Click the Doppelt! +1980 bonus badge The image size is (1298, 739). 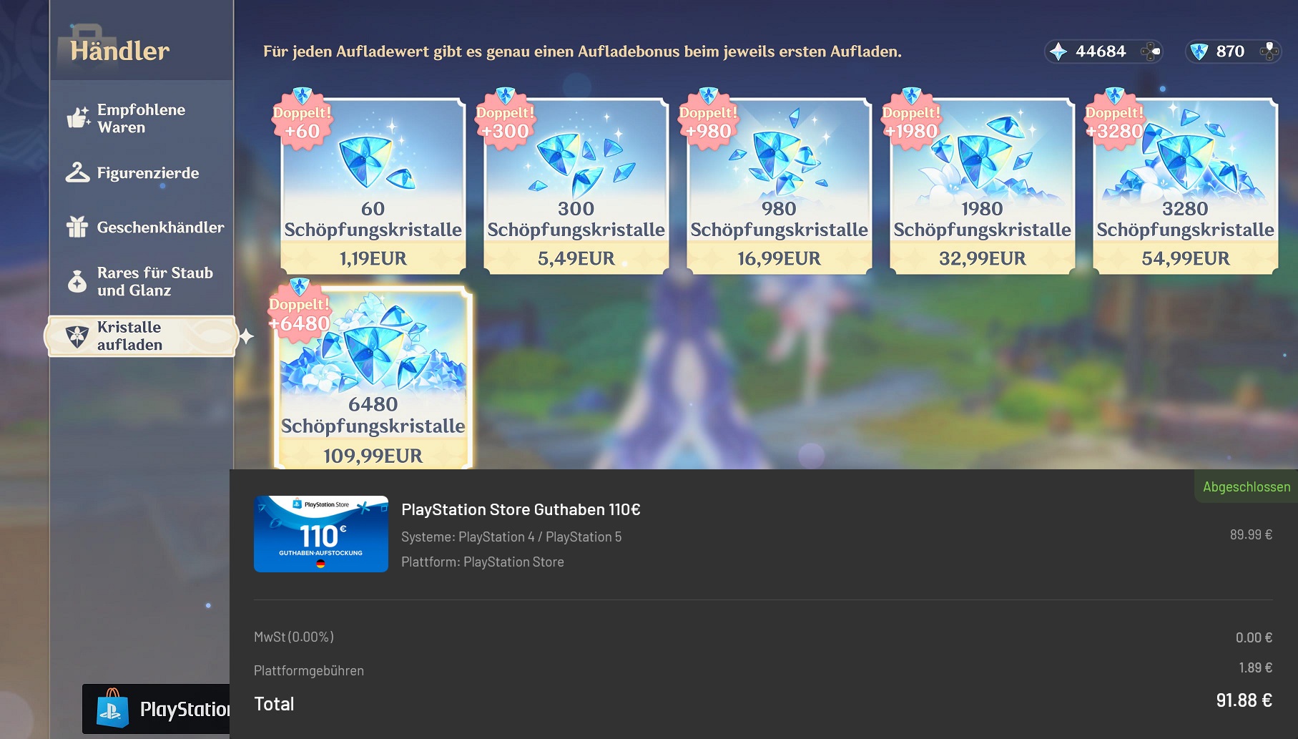(x=912, y=119)
